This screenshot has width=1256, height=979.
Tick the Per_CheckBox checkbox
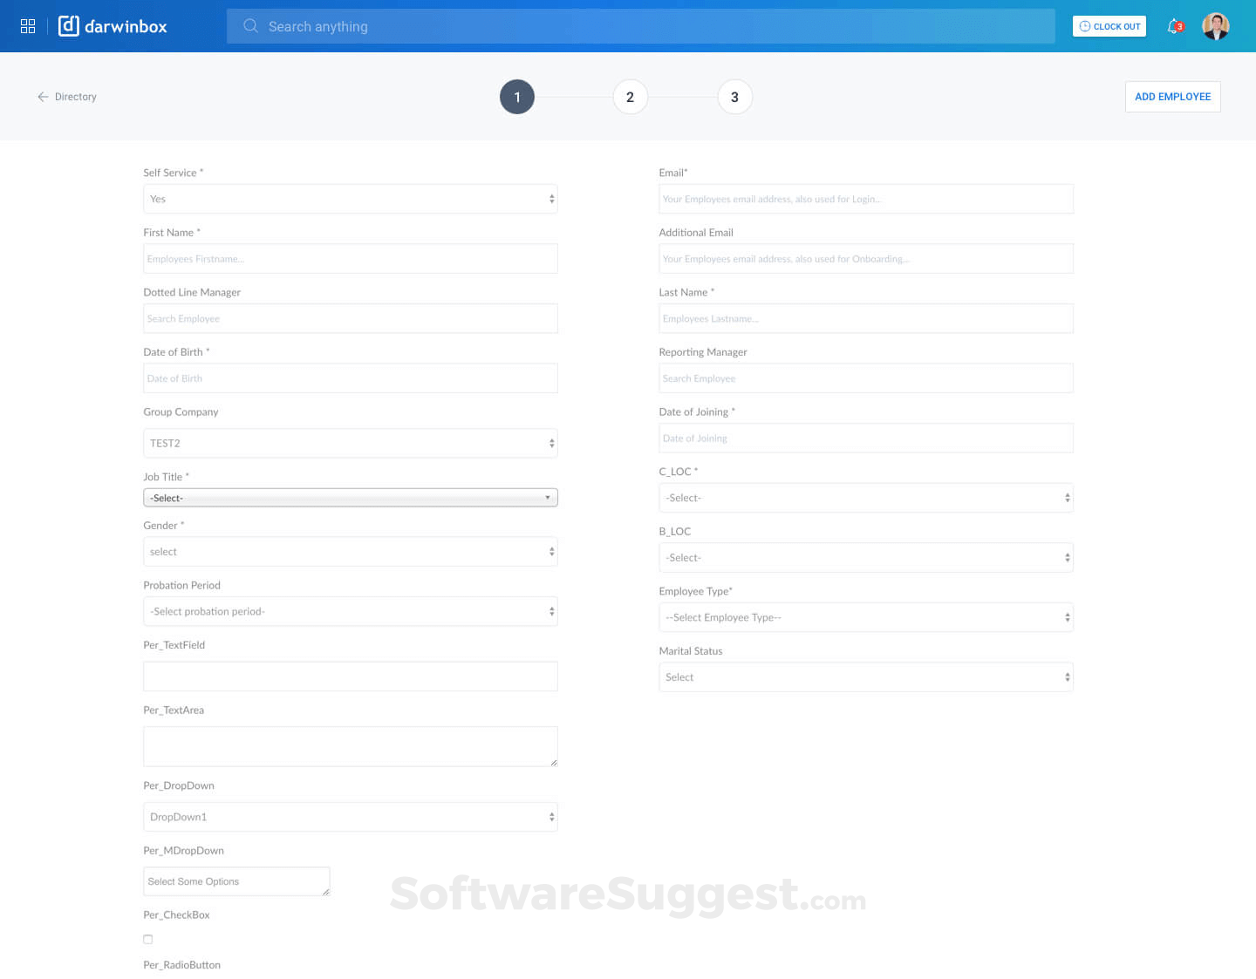point(147,939)
